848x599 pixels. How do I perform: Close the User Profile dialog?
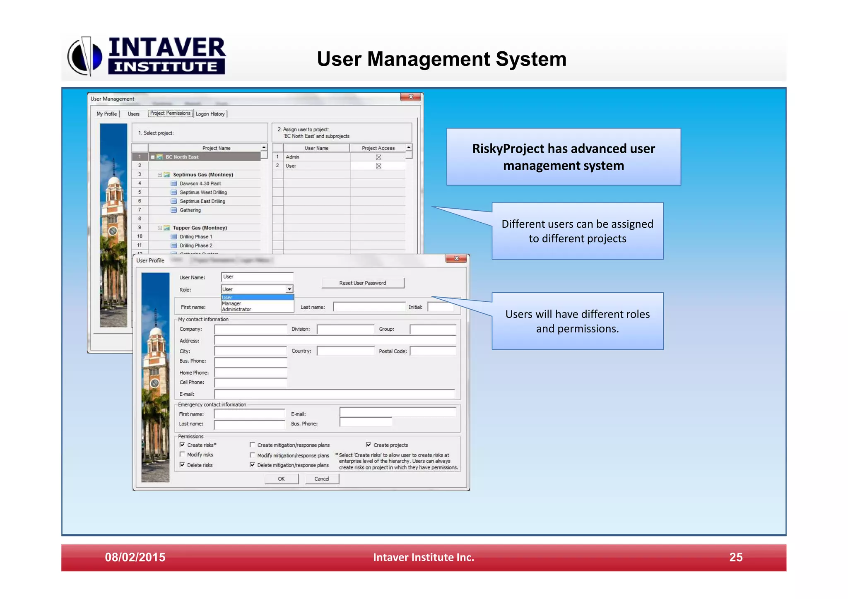456,258
